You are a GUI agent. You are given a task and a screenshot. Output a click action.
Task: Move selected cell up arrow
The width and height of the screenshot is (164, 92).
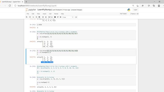[x=43, y=17]
